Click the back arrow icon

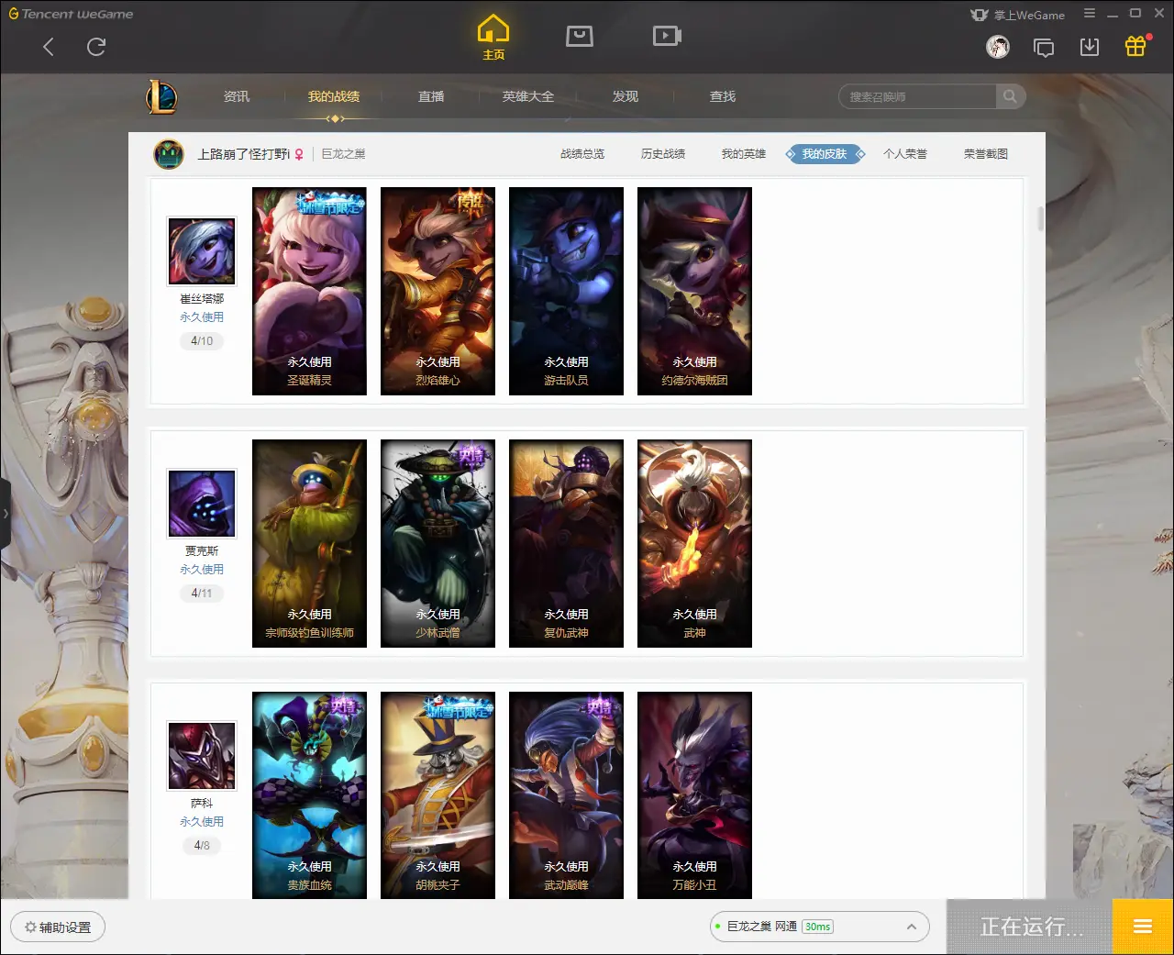point(49,47)
